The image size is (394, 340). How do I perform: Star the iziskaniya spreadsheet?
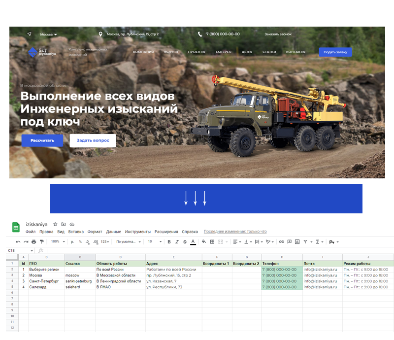pyautogui.click(x=55, y=224)
